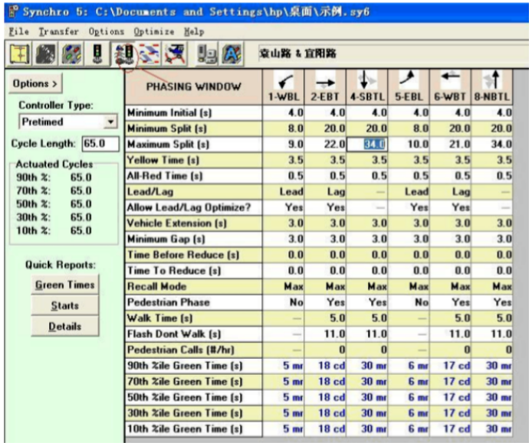Expand the Controller Type Pretimed dropdown

pyautogui.click(x=110, y=122)
